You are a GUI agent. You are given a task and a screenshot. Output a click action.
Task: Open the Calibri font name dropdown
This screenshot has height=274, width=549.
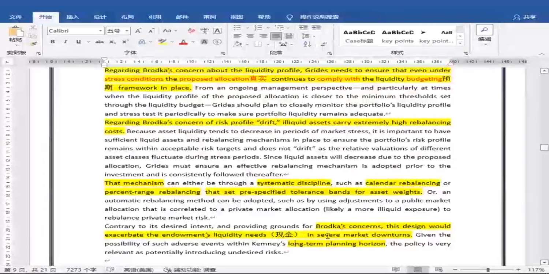[100, 31]
